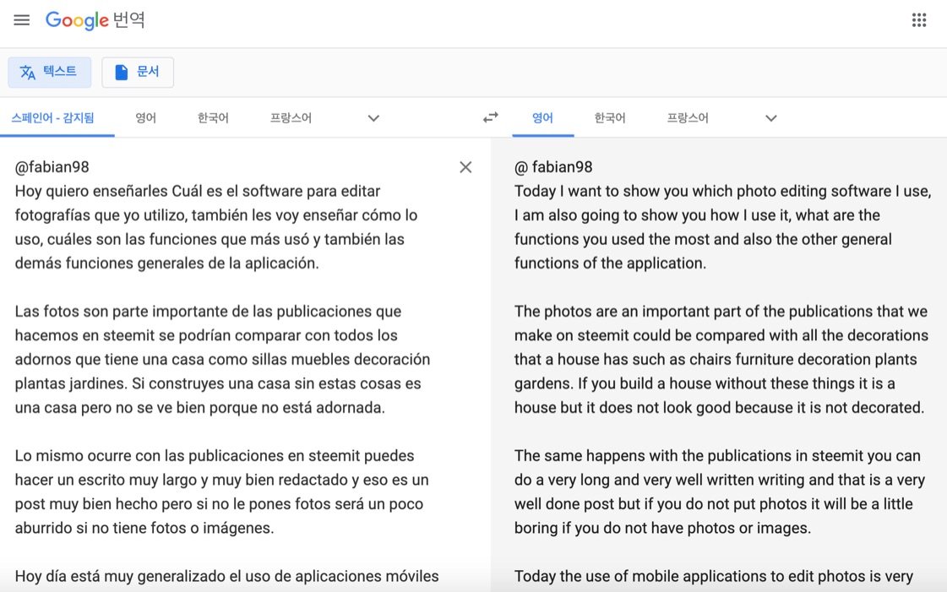The height and width of the screenshot is (592, 947).
Task: Click the source text '@fabian98' line
Action: click(52, 167)
